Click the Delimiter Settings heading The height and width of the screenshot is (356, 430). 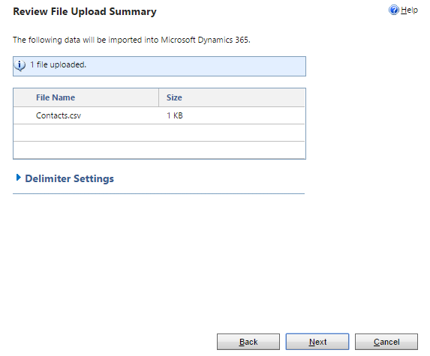(x=69, y=178)
